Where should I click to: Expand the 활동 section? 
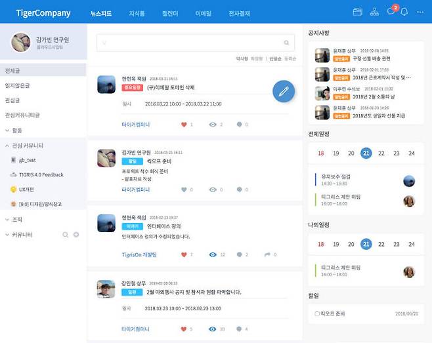coord(7,131)
